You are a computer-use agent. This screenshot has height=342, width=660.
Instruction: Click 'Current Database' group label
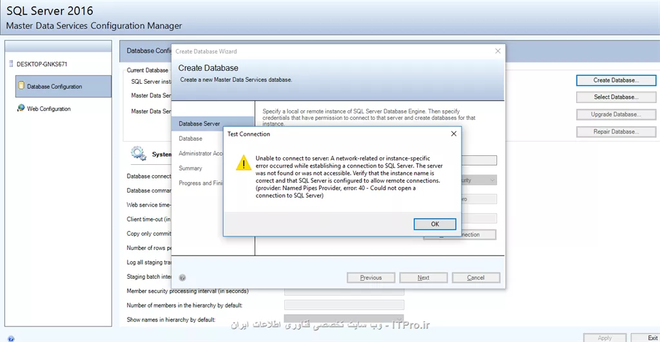(148, 70)
